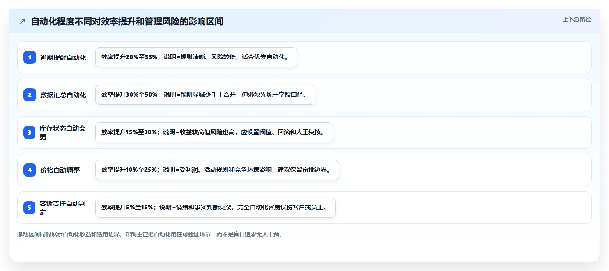Click the footnote starting with 浮动区间同时展示
Viewport: 609px width, 271px height.
click(149, 234)
